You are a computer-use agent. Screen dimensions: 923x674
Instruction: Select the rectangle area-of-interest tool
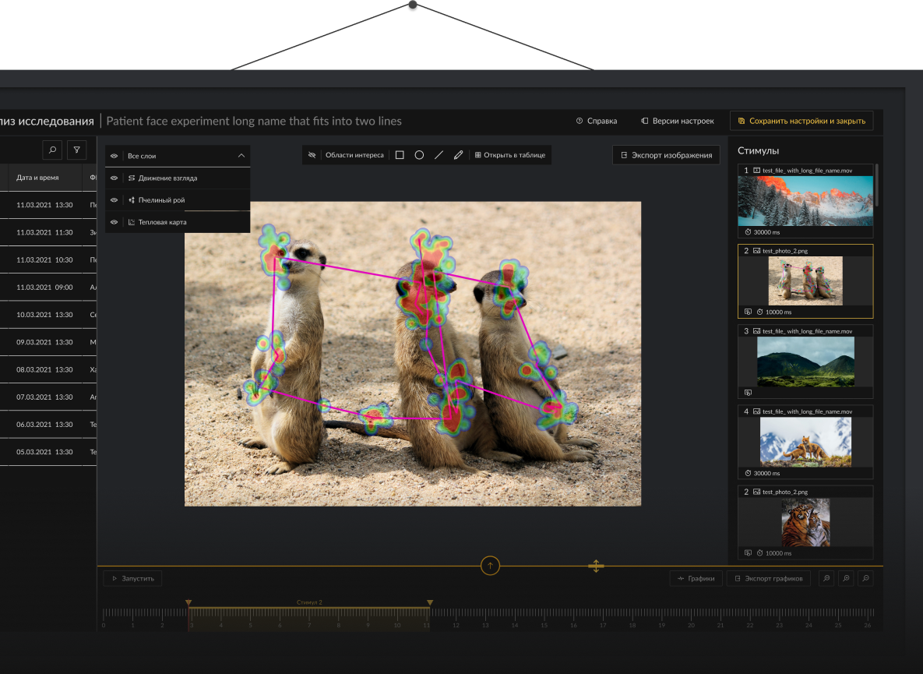[400, 155]
